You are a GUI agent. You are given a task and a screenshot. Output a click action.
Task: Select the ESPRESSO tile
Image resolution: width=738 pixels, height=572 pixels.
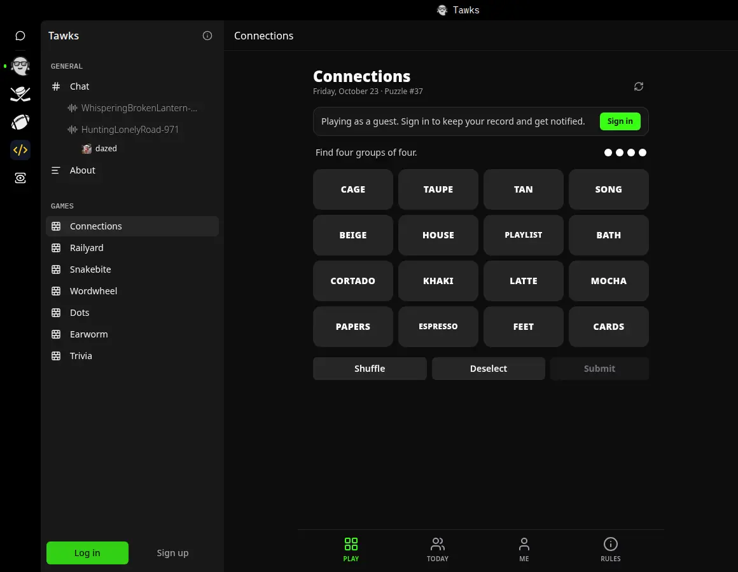coord(438,327)
